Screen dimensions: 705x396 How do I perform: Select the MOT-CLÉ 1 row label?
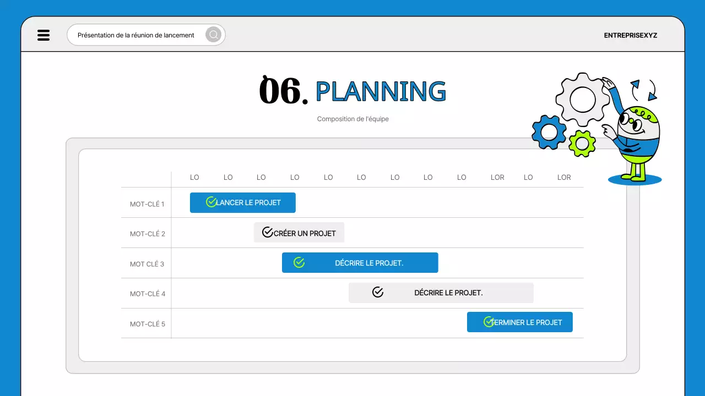pos(147,204)
